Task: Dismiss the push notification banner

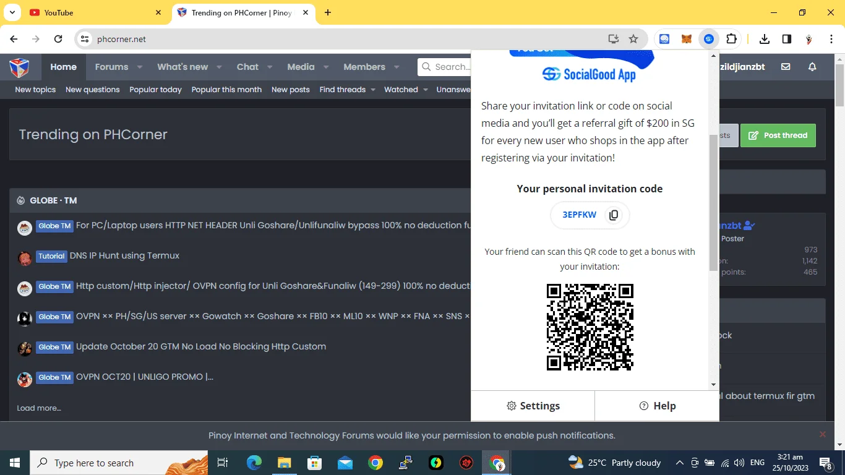Action: [823, 435]
